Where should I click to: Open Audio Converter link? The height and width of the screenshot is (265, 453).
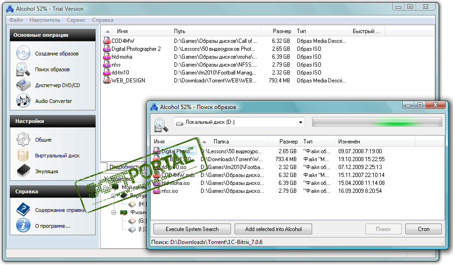[x=54, y=101]
